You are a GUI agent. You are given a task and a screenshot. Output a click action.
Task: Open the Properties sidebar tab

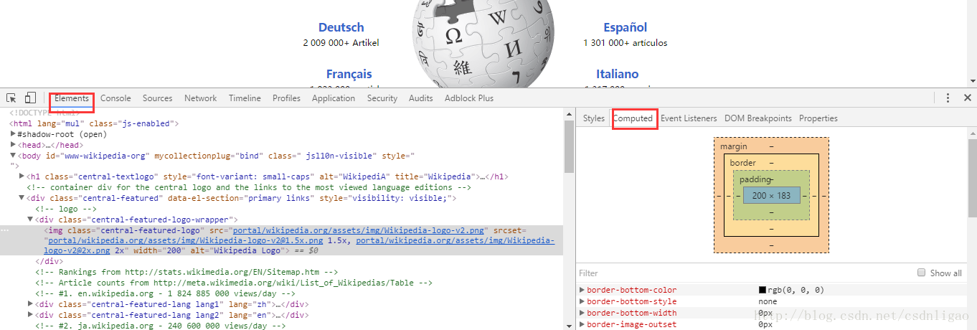[x=818, y=118]
